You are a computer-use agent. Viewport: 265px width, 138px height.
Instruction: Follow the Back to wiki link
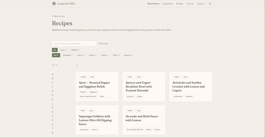58,16
